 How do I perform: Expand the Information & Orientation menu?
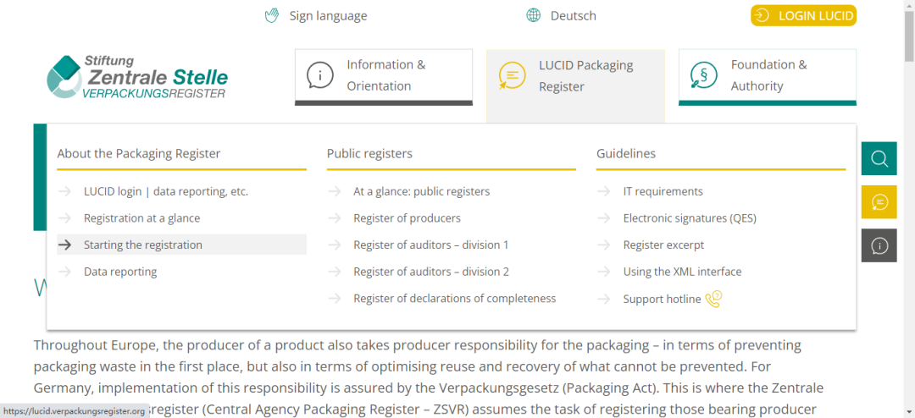383,75
